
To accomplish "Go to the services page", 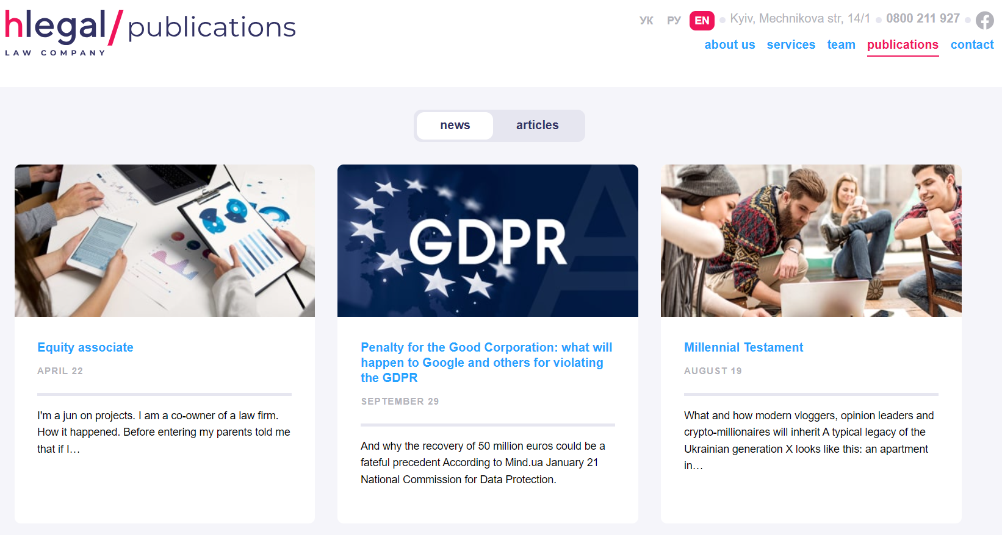I will point(791,44).
